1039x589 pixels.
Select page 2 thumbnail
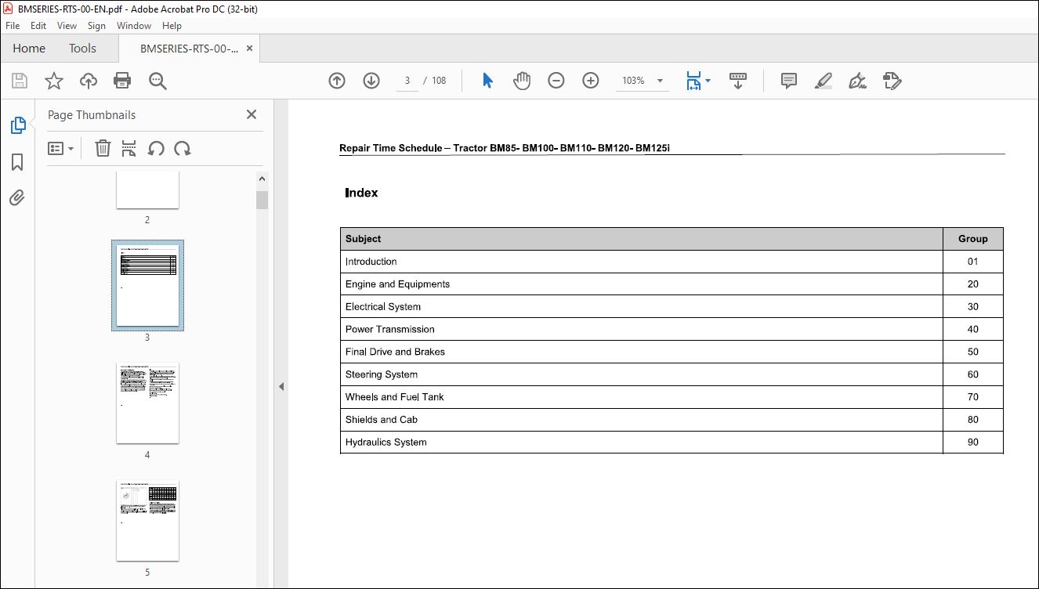pyautogui.click(x=147, y=190)
